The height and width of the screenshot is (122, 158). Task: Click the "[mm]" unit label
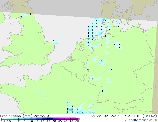tap(27, 116)
